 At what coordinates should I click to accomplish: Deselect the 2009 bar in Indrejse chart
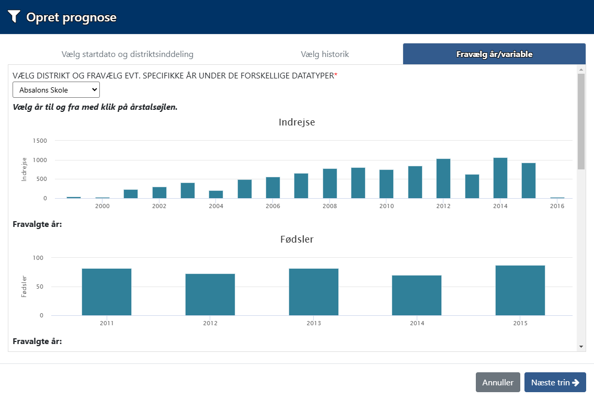358,183
